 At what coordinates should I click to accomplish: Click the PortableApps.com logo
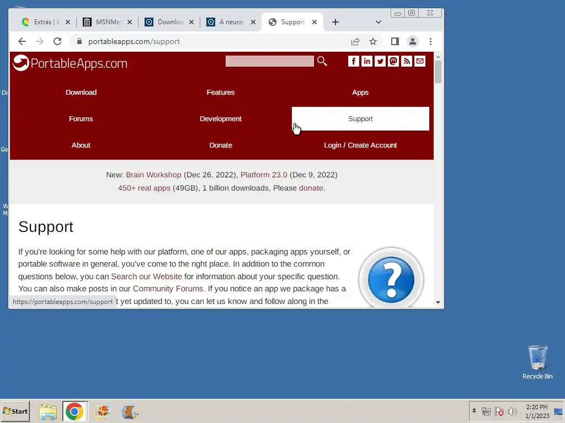pos(70,63)
